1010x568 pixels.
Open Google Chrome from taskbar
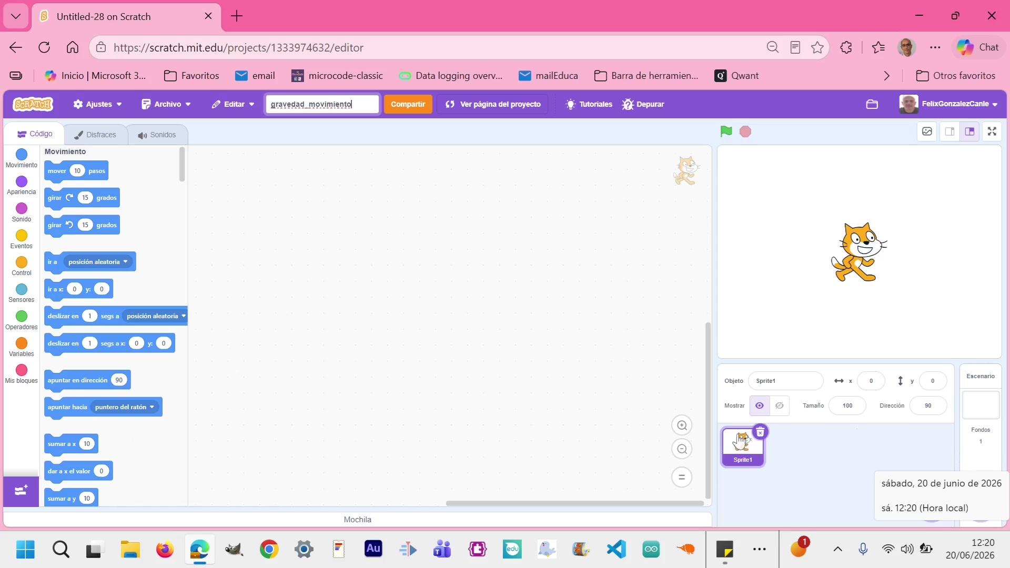[x=269, y=550]
